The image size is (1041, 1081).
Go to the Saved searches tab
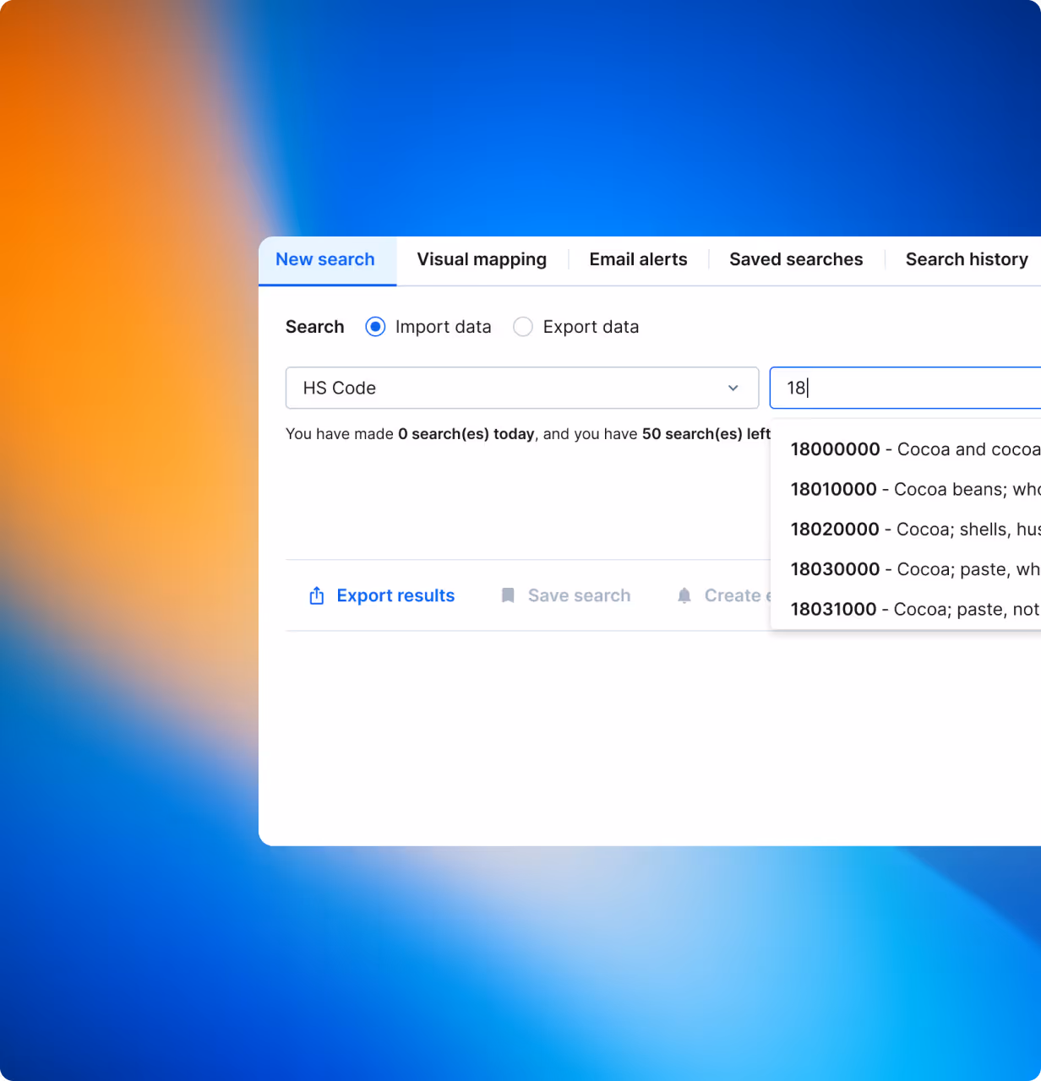click(x=795, y=259)
